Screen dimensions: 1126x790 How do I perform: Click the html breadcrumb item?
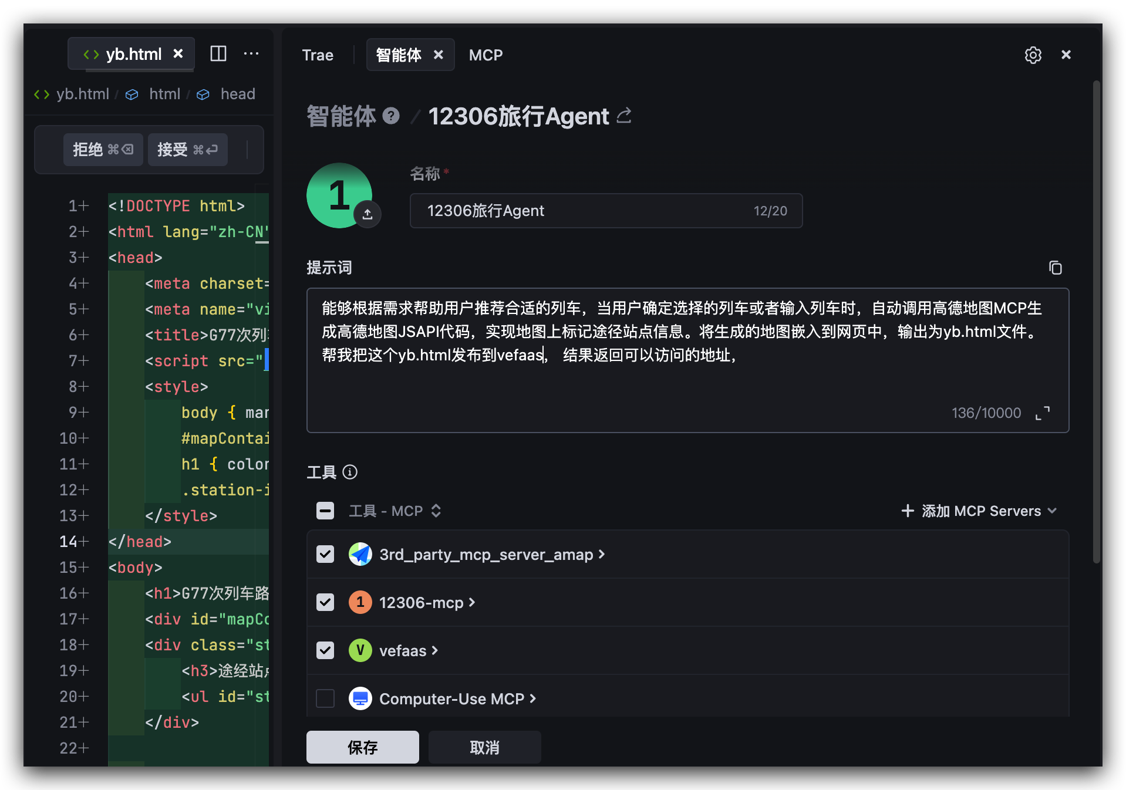pos(164,94)
